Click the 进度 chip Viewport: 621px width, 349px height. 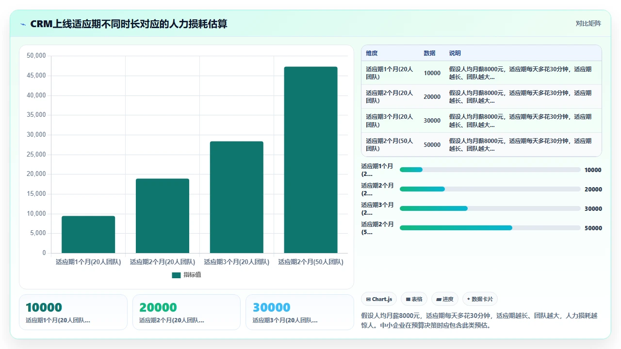pos(445,299)
